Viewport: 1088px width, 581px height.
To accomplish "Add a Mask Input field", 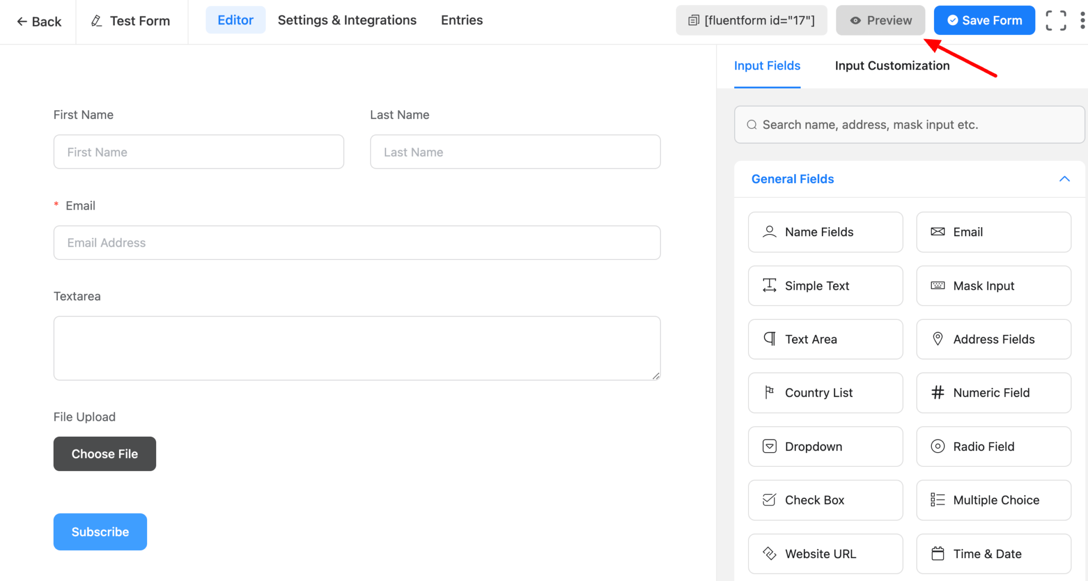I will point(993,285).
